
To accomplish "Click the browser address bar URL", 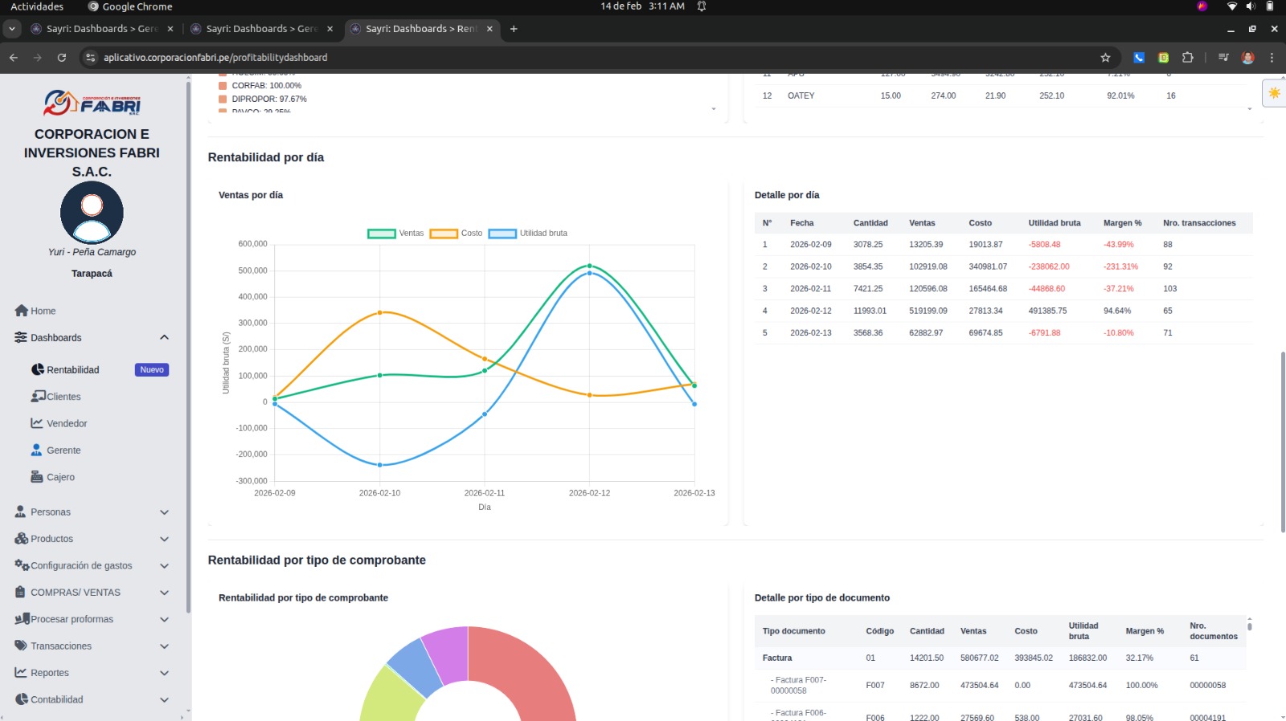I will 215,58.
